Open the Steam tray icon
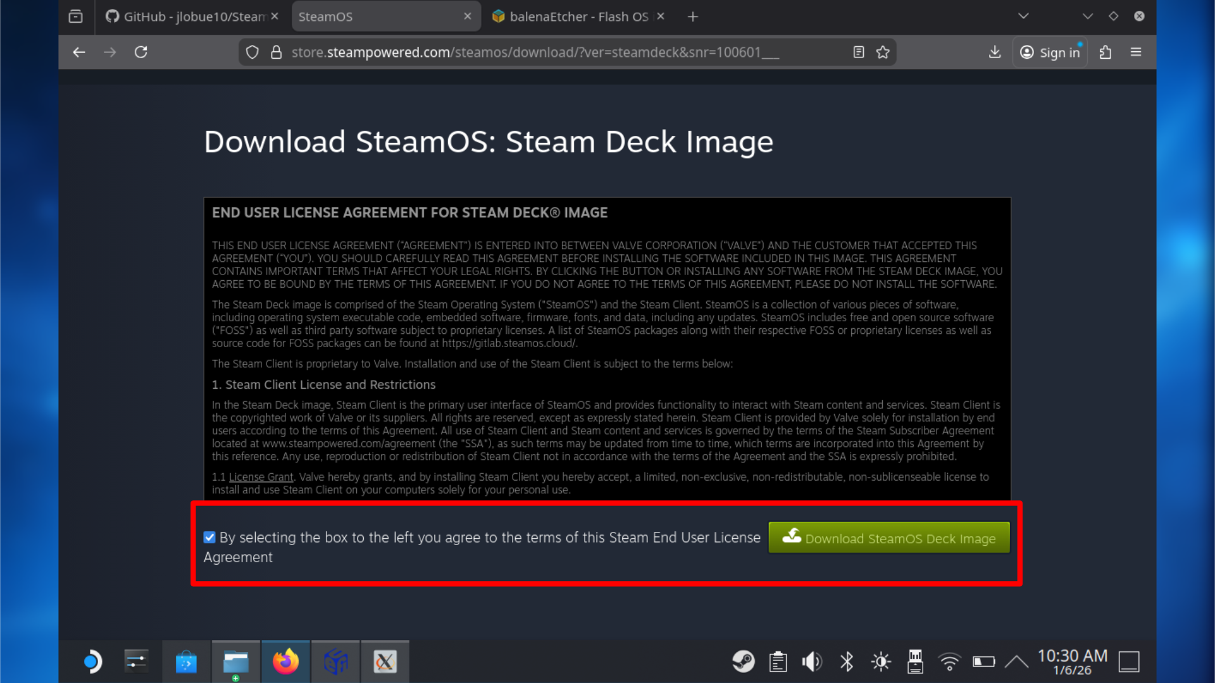 coord(743,661)
